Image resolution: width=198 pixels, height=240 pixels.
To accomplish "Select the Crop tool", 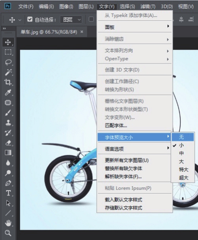I will [x=8, y=82].
